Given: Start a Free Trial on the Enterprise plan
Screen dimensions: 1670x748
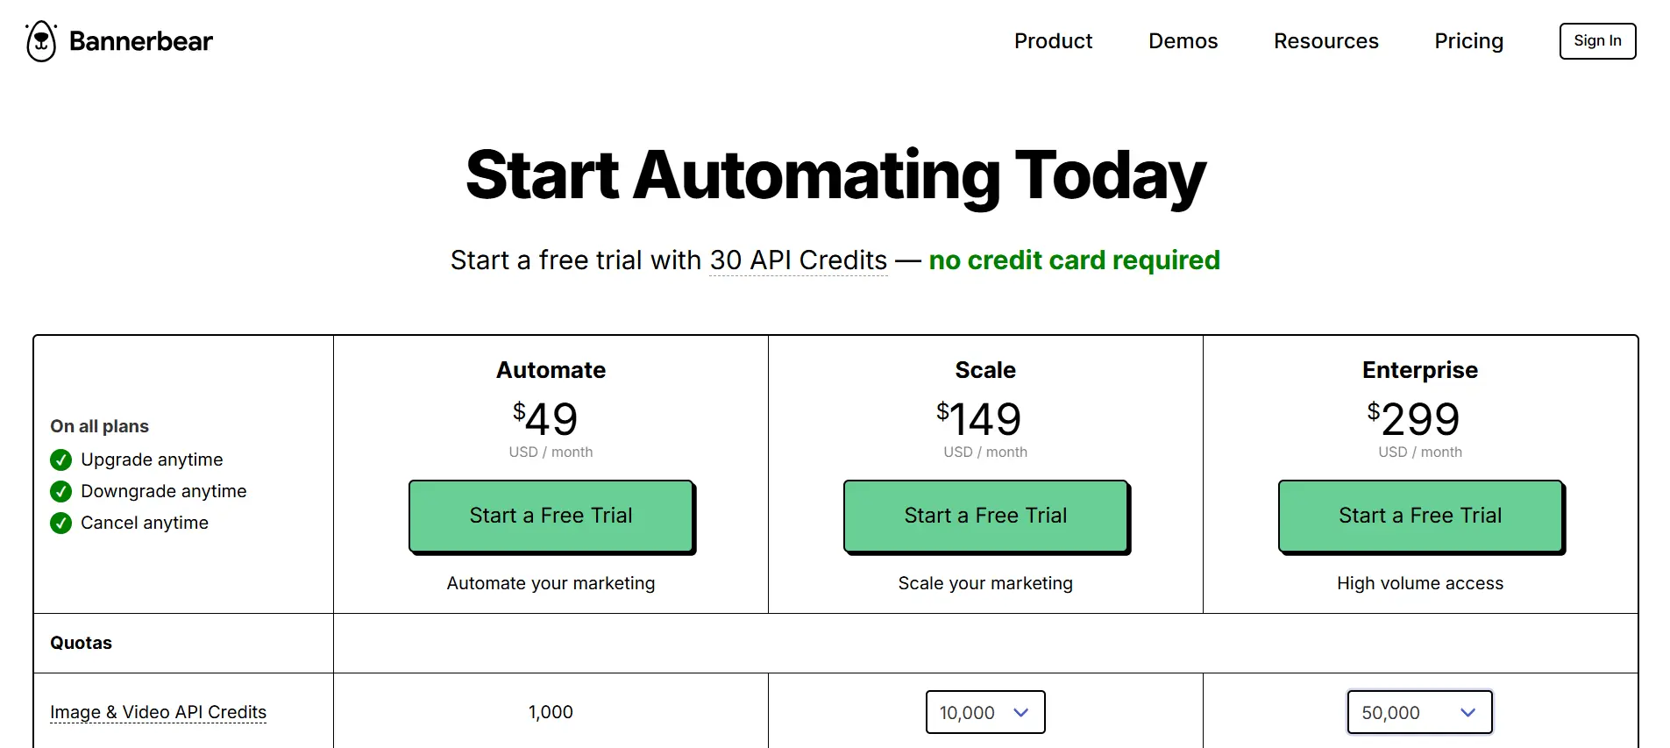Looking at the screenshot, I should point(1419,516).
